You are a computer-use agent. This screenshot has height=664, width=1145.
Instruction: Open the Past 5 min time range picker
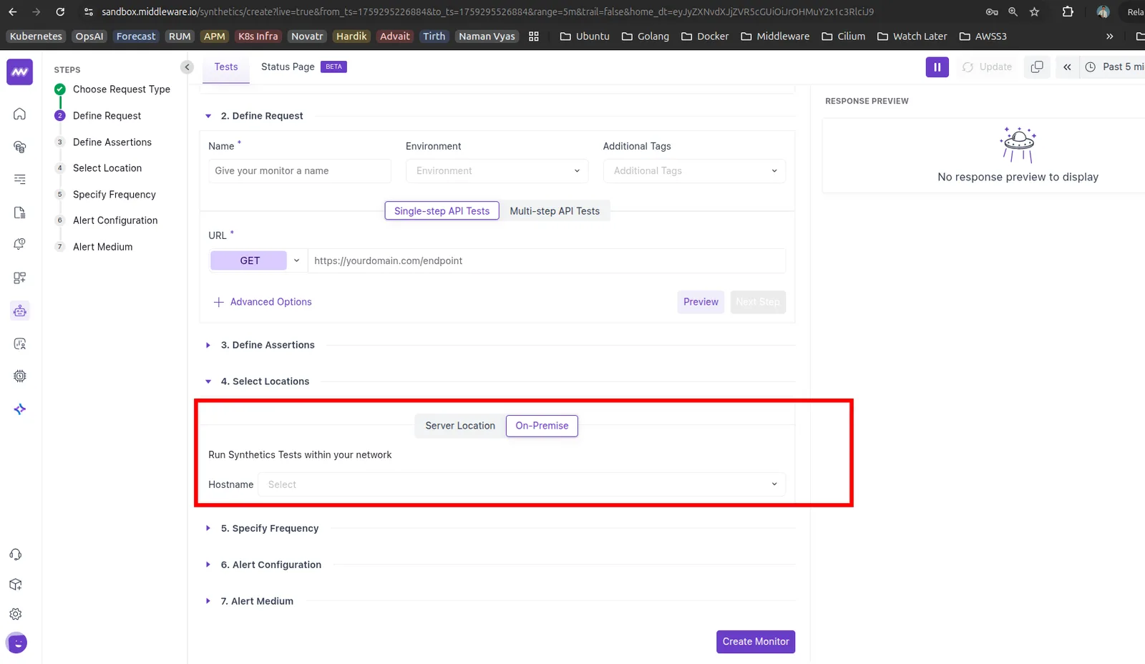click(x=1114, y=67)
